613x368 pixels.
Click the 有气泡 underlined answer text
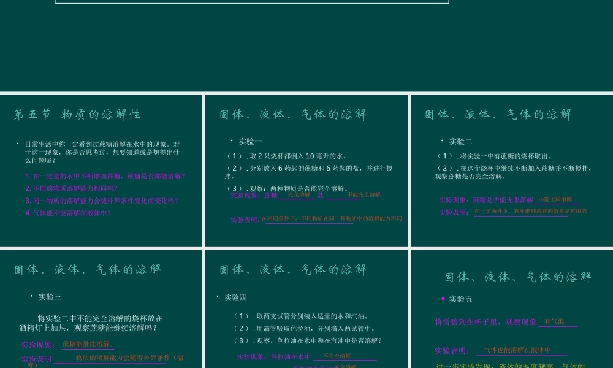point(554,321)
